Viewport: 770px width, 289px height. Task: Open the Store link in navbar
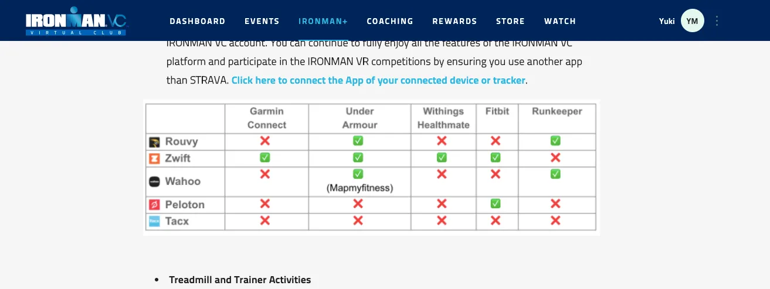tap(510, 21)
